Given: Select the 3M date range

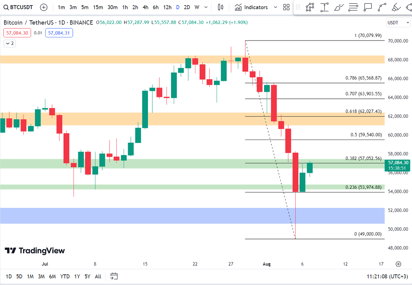Looking at the screenshot, I should (41, 276).
